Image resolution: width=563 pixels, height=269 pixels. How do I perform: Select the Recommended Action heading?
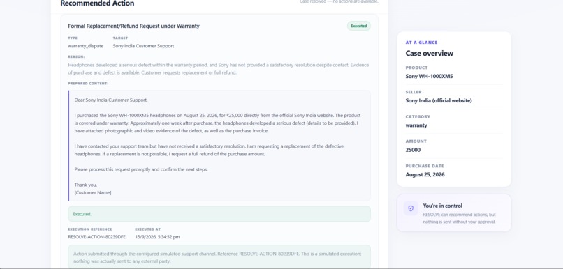pos(97,3)
